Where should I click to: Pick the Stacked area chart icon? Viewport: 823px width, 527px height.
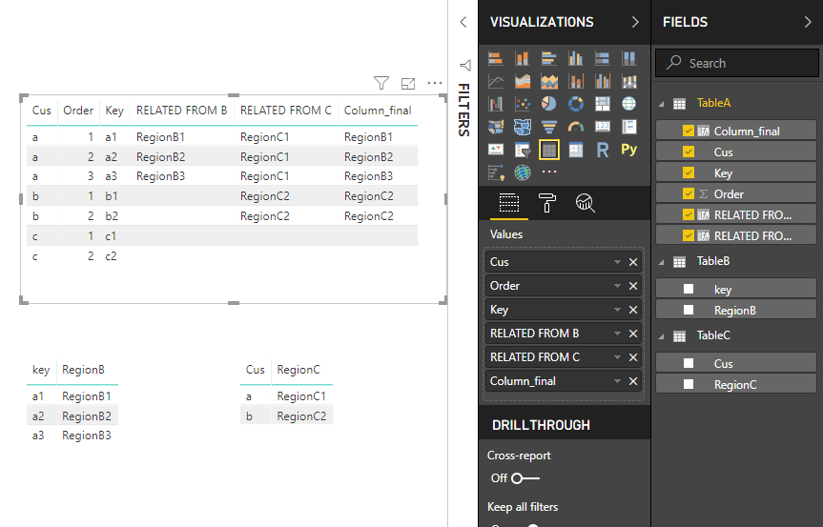tap(523, 81)
